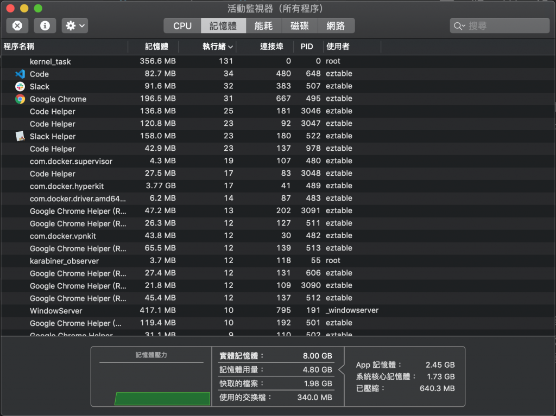This screenshot has width=556, height=416.
Task: Click the yellow minimize window button
Action: tap(24, 8)
